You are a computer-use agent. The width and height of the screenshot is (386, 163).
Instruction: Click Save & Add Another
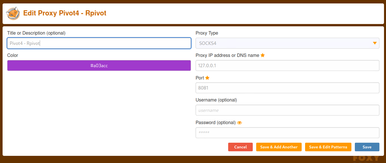tap(279, 147)
